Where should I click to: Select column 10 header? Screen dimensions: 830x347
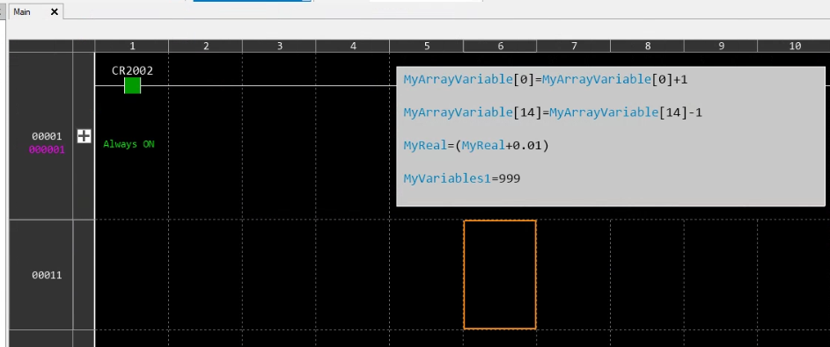[794, 47]
